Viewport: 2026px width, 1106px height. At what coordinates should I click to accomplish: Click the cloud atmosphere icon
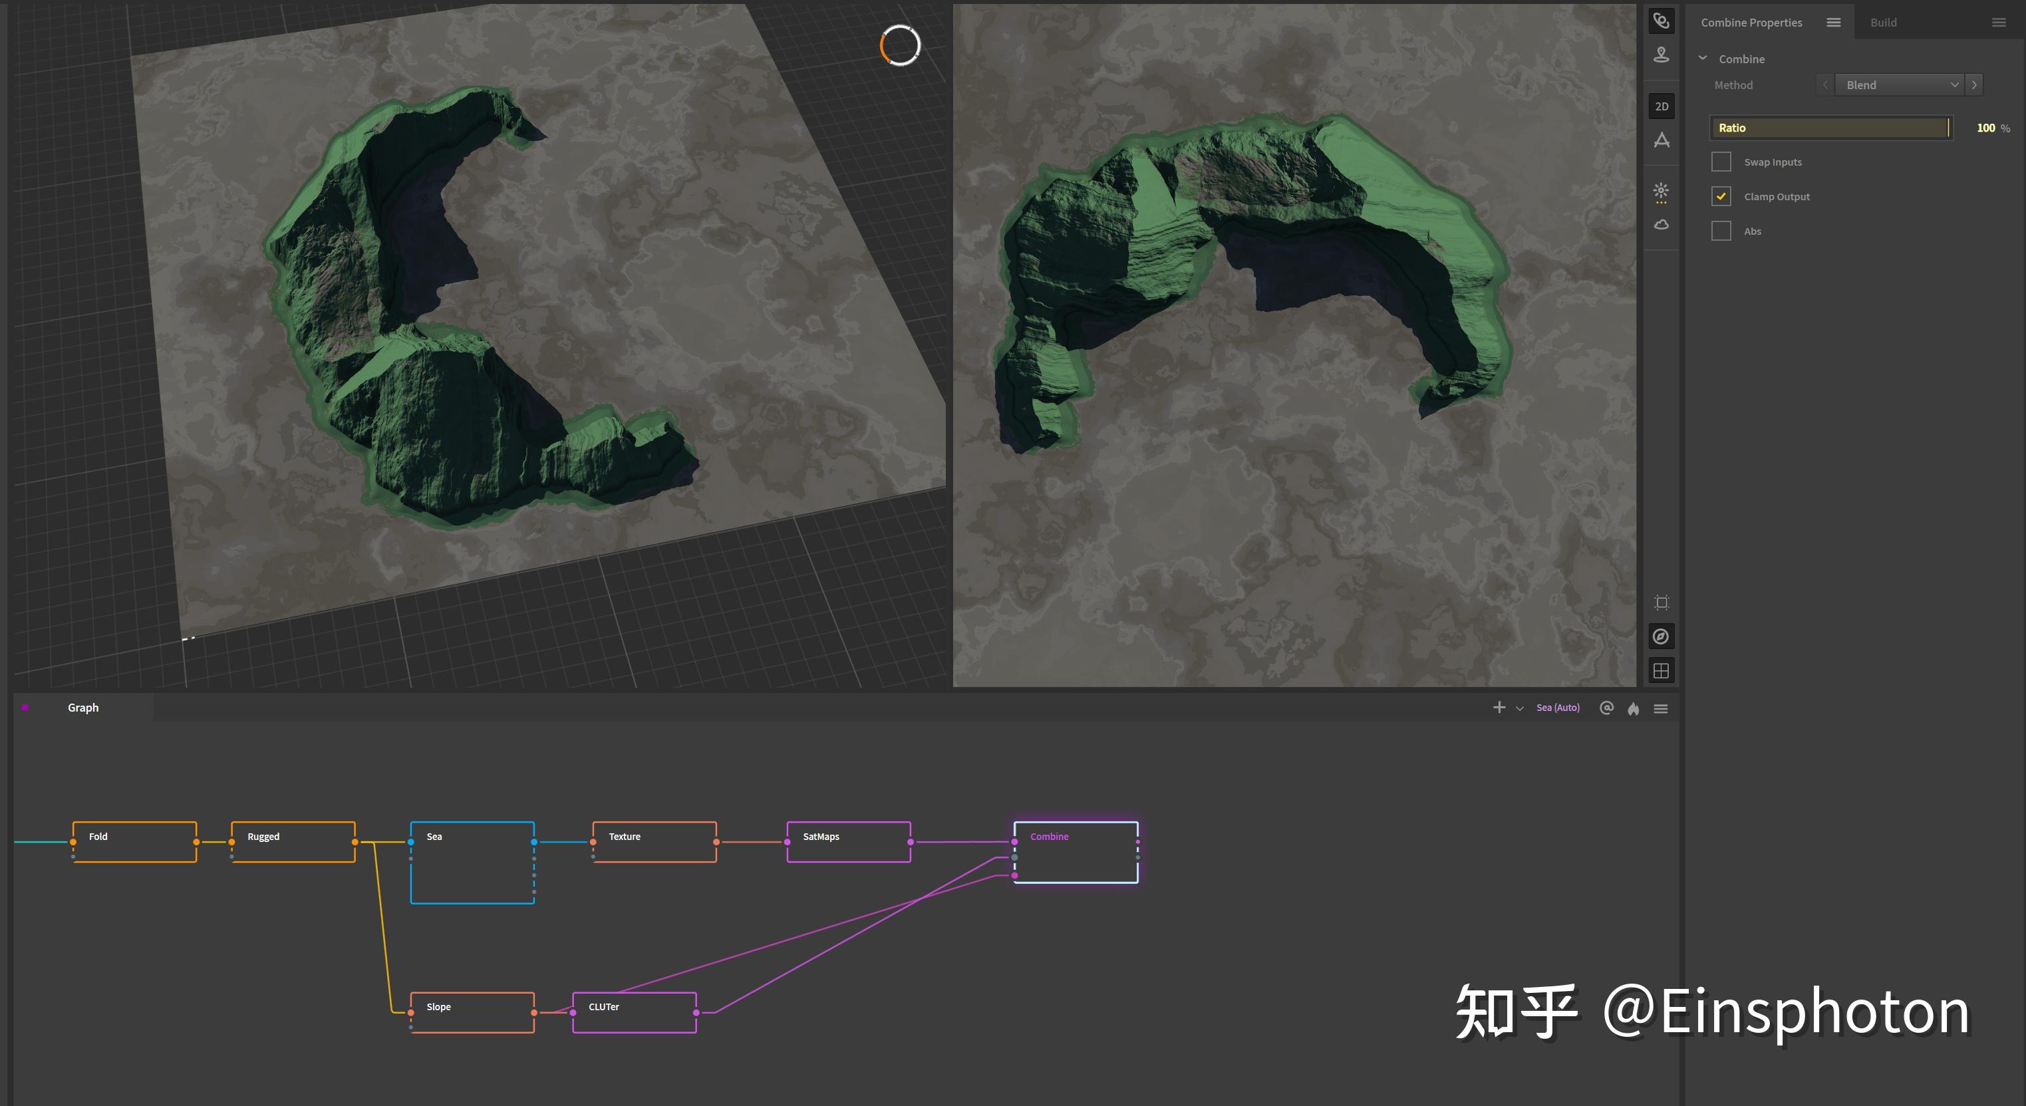click(1660, 225)
